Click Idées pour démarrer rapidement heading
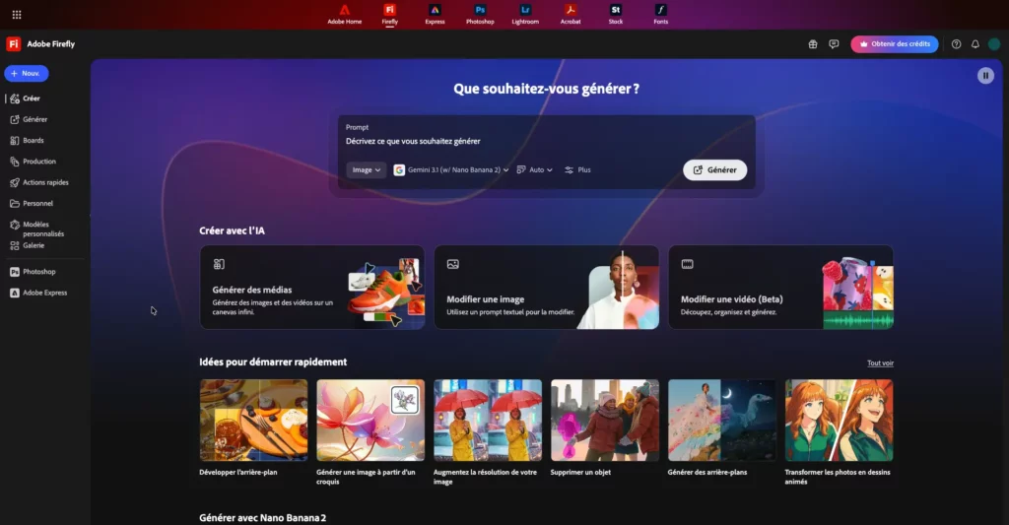Screen dimensions: 1009x525 pos(273,362)
